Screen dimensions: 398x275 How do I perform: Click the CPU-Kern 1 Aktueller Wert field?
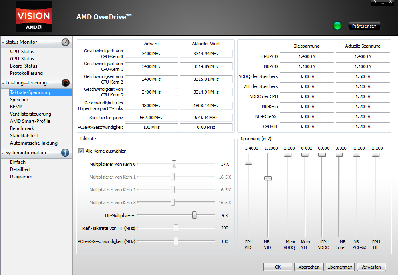[206, 66]
